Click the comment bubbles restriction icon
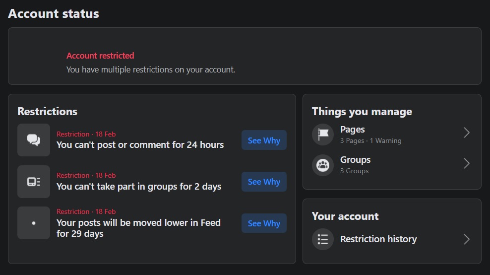The height and width of the screenshot is (275, 490). coord(33,140)
